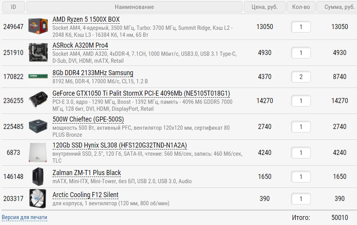Click quantity field for ASRock A320M row
This screenshot has height=225, width=357.
click(301, 53)
